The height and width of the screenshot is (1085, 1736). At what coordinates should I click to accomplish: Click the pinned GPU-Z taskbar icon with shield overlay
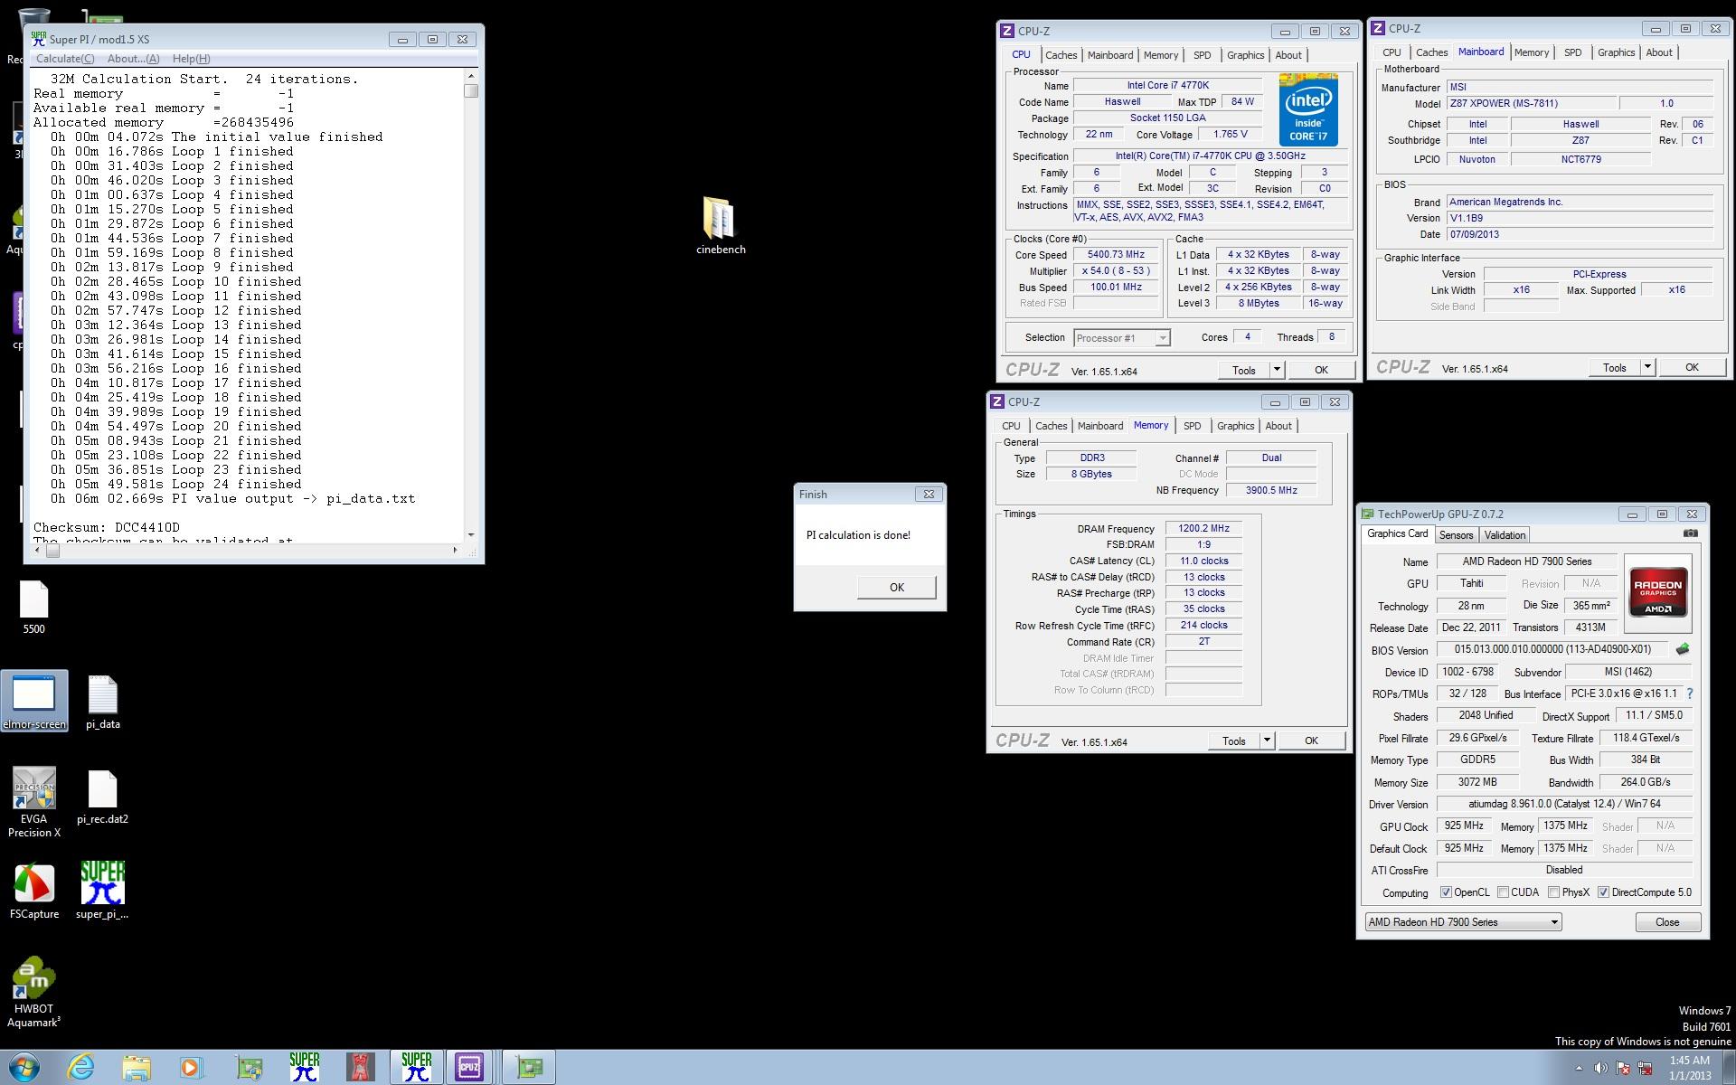point(249,1068)
